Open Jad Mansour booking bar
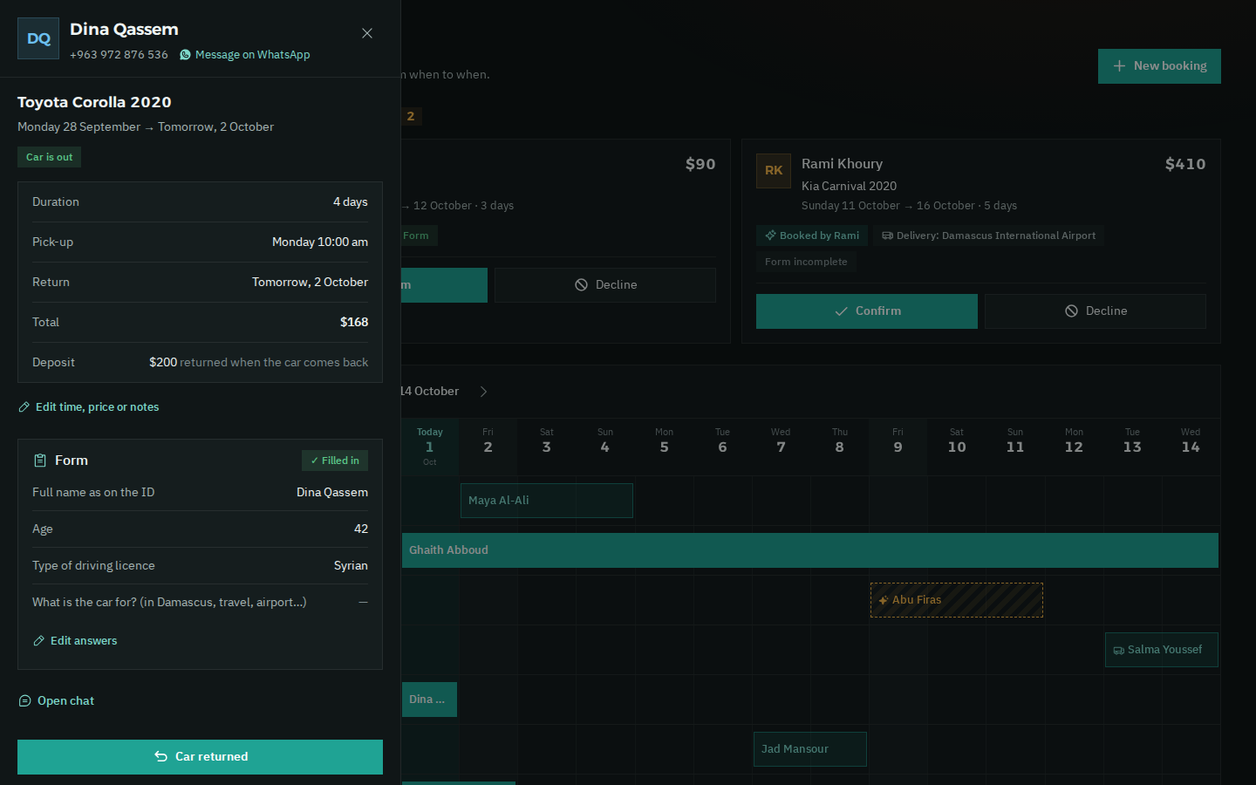1256x785 pixels. (810, 749)
